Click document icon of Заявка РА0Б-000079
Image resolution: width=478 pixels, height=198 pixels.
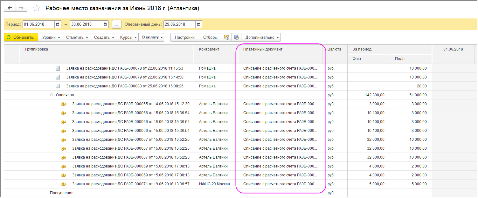[x=58, y=77]
